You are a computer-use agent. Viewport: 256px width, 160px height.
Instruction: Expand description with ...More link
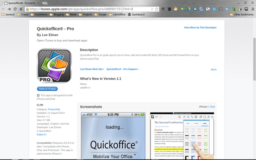click(x=213, y=69)
